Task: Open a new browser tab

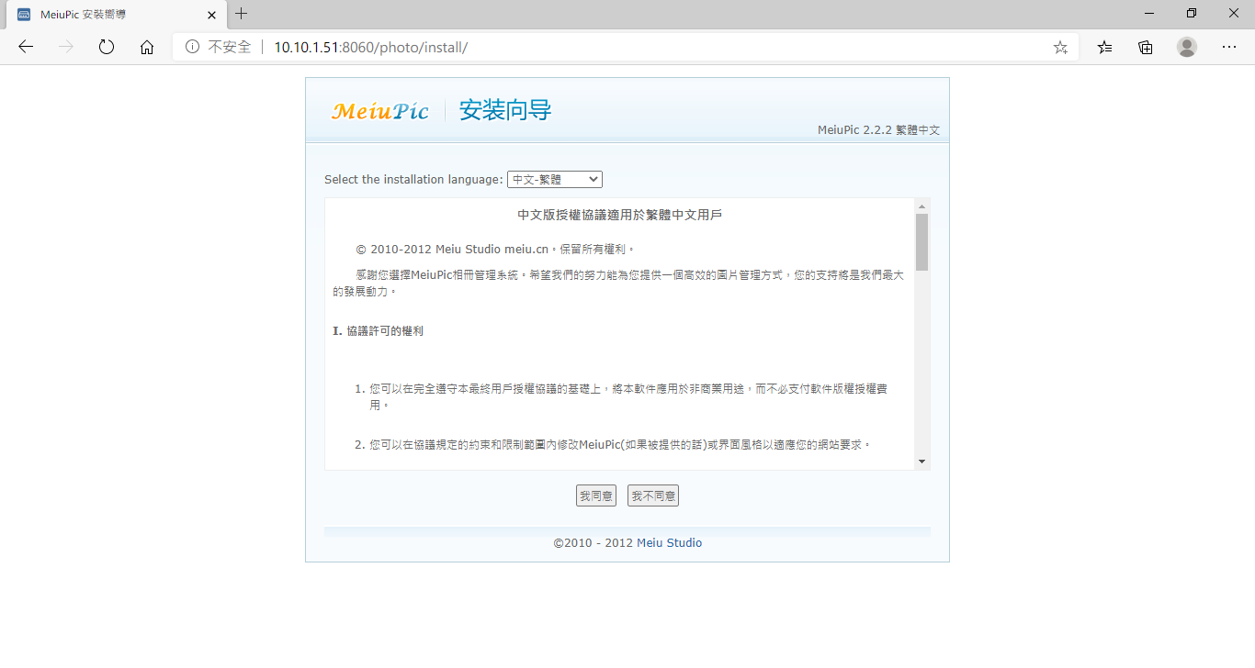Action: (242, 14)
